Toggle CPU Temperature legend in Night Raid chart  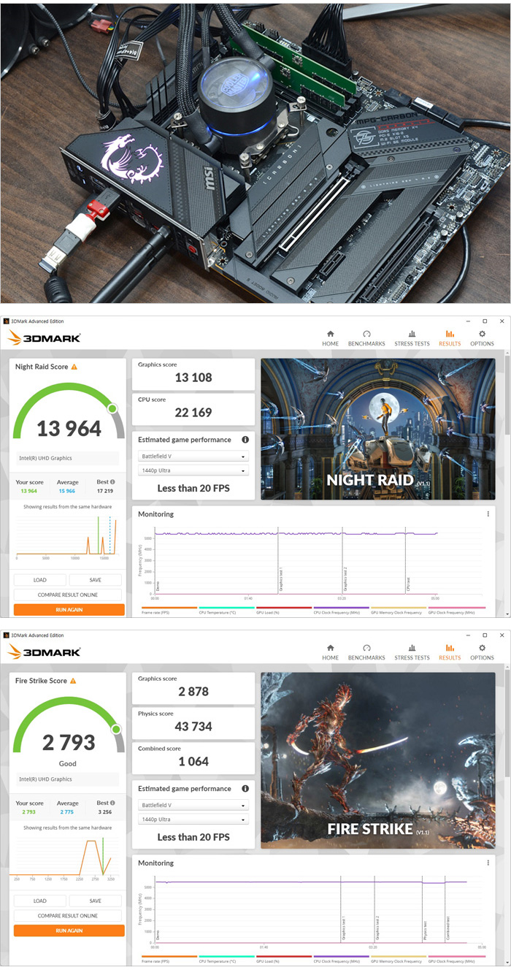pyautogui.click(x=227, y=611)
